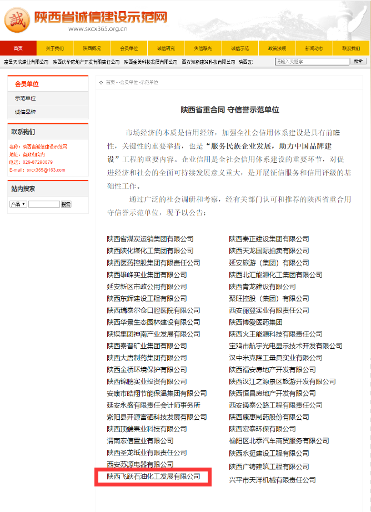Click the 西安知新建筑科技有限公司 ticker link
The width and height of the screenshot is (371, 512).
[208, 62]
